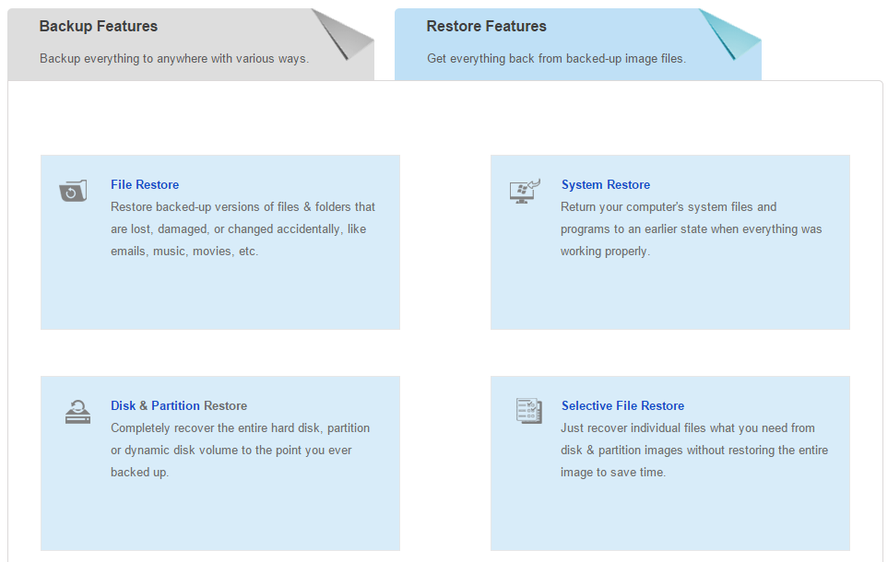Click the Selective File Restore checklist icon
This screenshot has height=562, width=888.
tap(528, 411)
